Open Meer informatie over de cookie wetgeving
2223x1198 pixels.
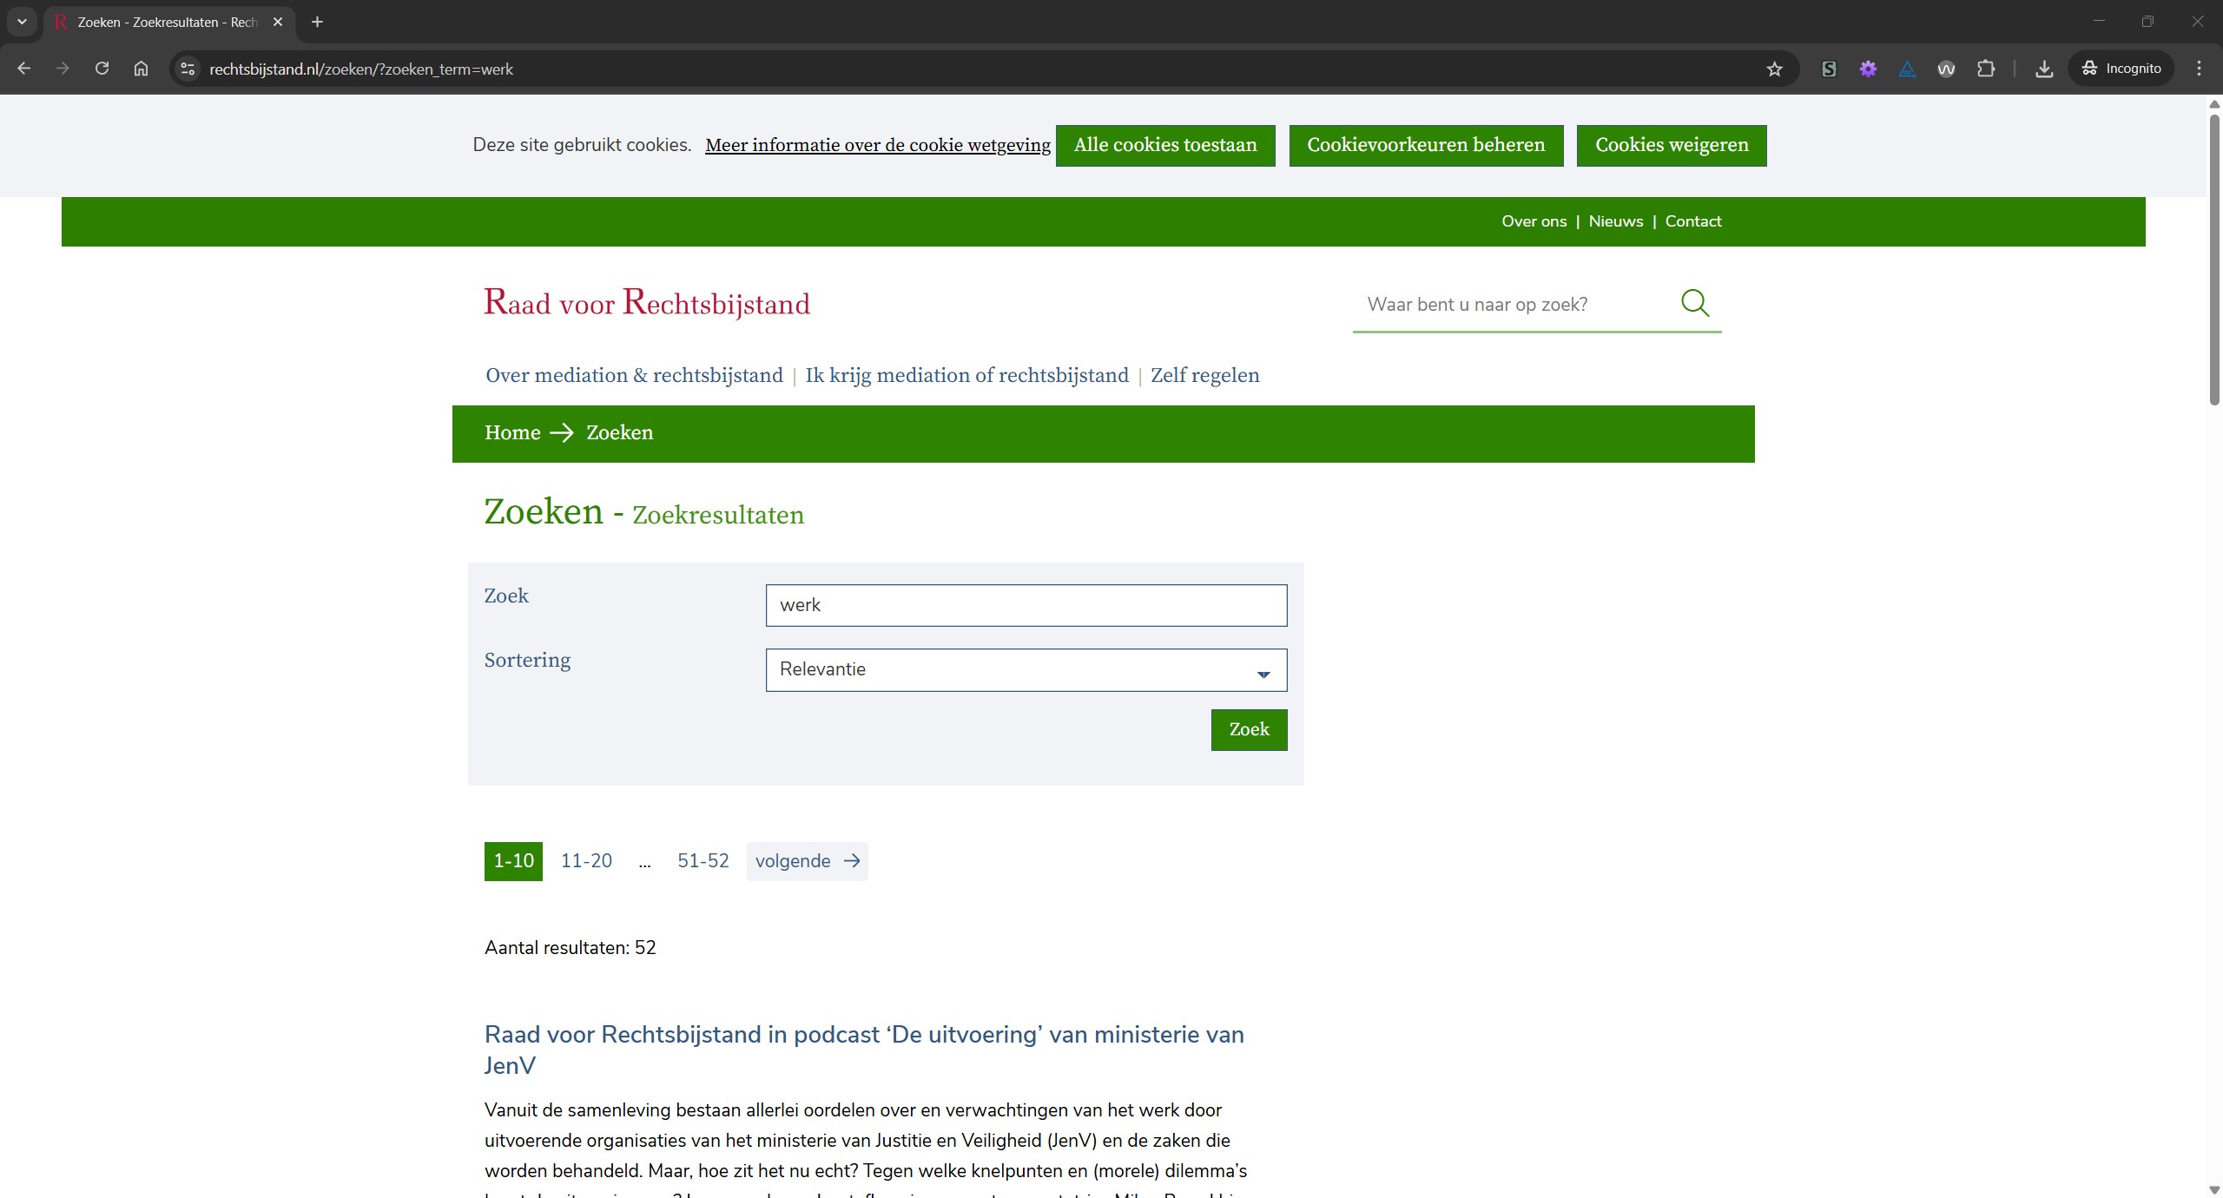pos(878,145)
